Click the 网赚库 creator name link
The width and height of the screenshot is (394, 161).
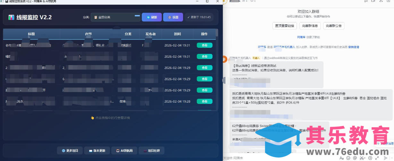301,37
